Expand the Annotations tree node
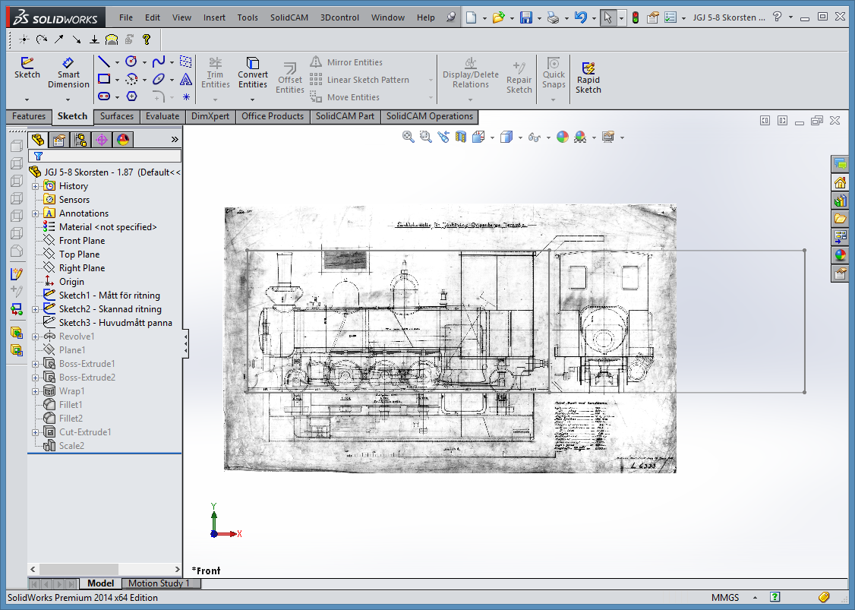This screenshot has width=855, height=610. pyautogui.click(x=36, y=213)
